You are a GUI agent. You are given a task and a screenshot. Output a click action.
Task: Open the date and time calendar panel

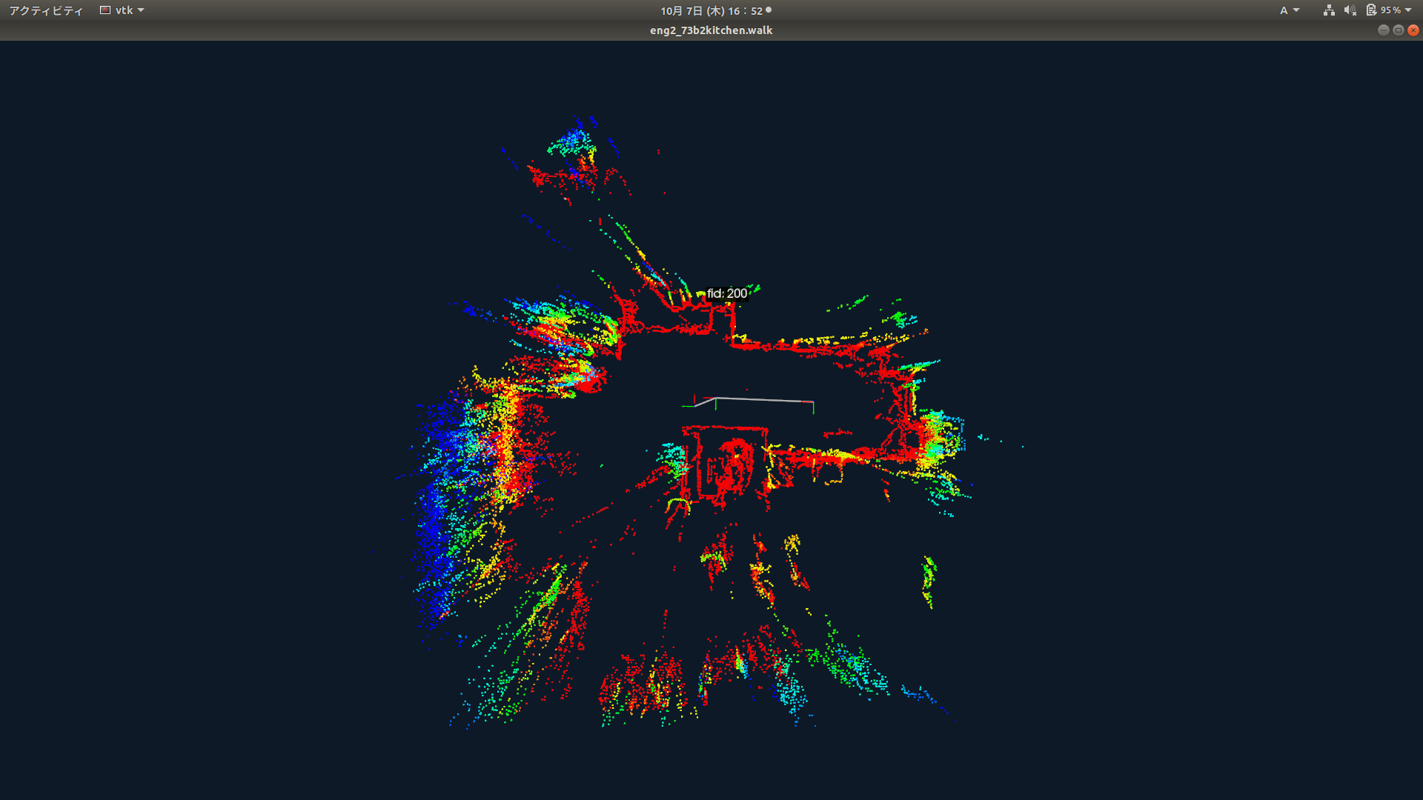pos(711,10)
